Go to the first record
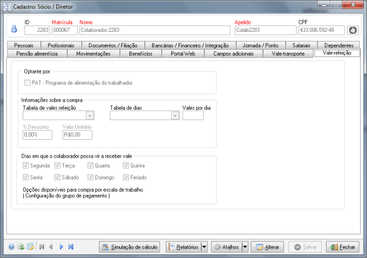This screenshot has width=367, height=258. point(42,247)
